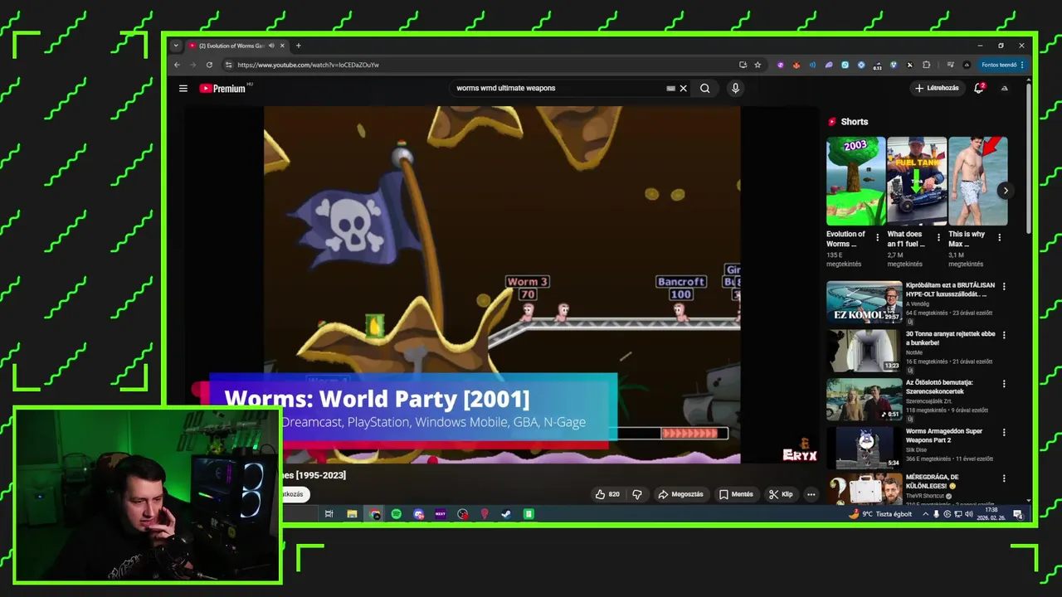Expand the browser tab search dropdown arrow

(175, 46)
